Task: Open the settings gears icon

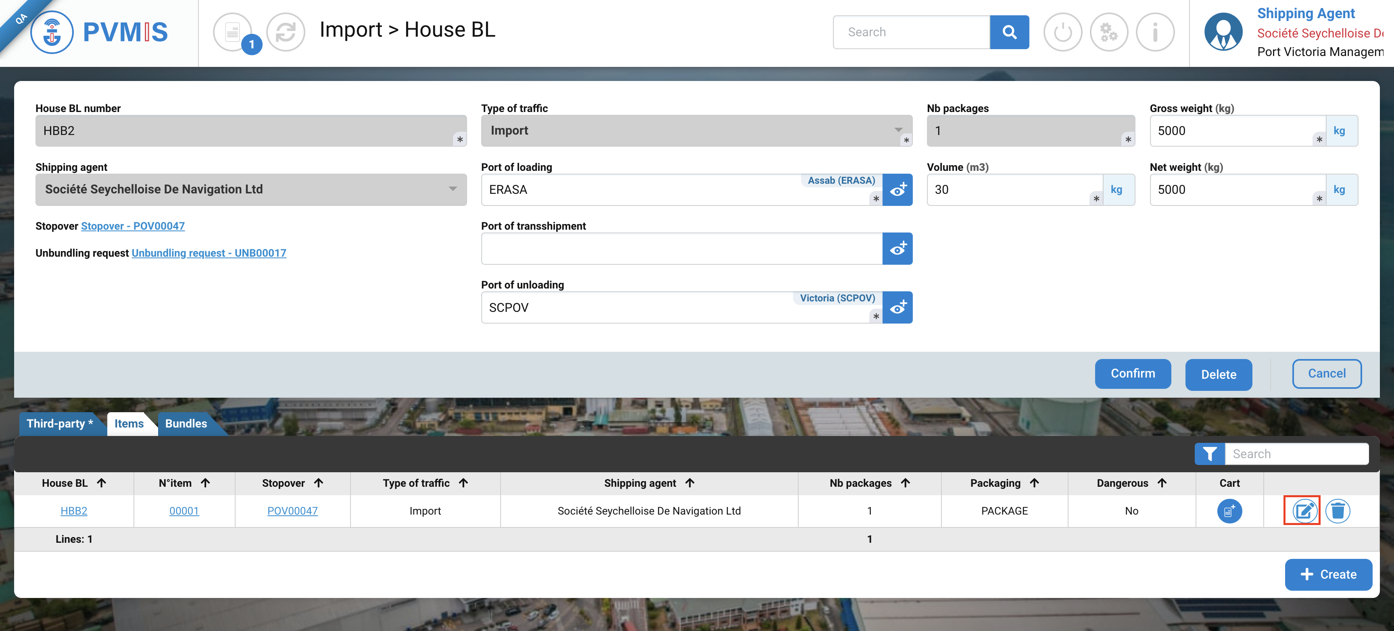Action: pos(1108,32)
